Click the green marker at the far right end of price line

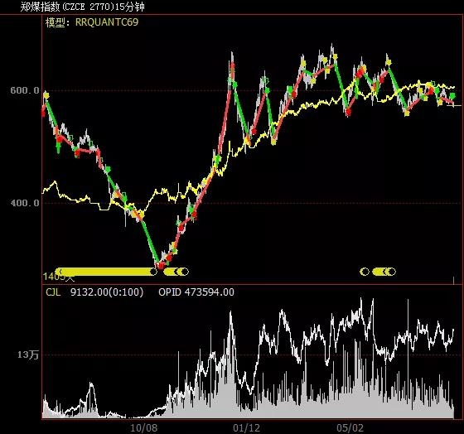(452, 96)
